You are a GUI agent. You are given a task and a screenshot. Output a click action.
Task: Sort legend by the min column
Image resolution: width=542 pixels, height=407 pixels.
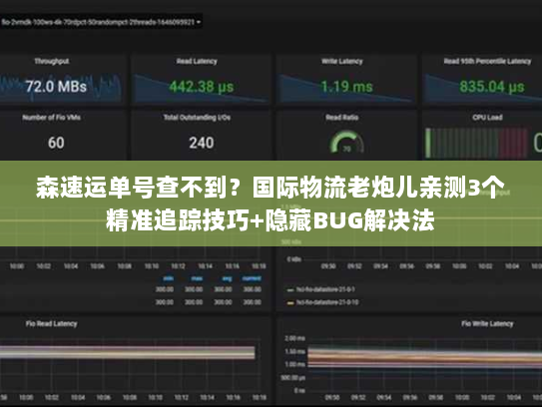(168, 278)
